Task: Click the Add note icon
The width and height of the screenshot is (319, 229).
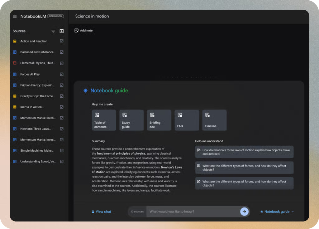Action: pos(77,31)
